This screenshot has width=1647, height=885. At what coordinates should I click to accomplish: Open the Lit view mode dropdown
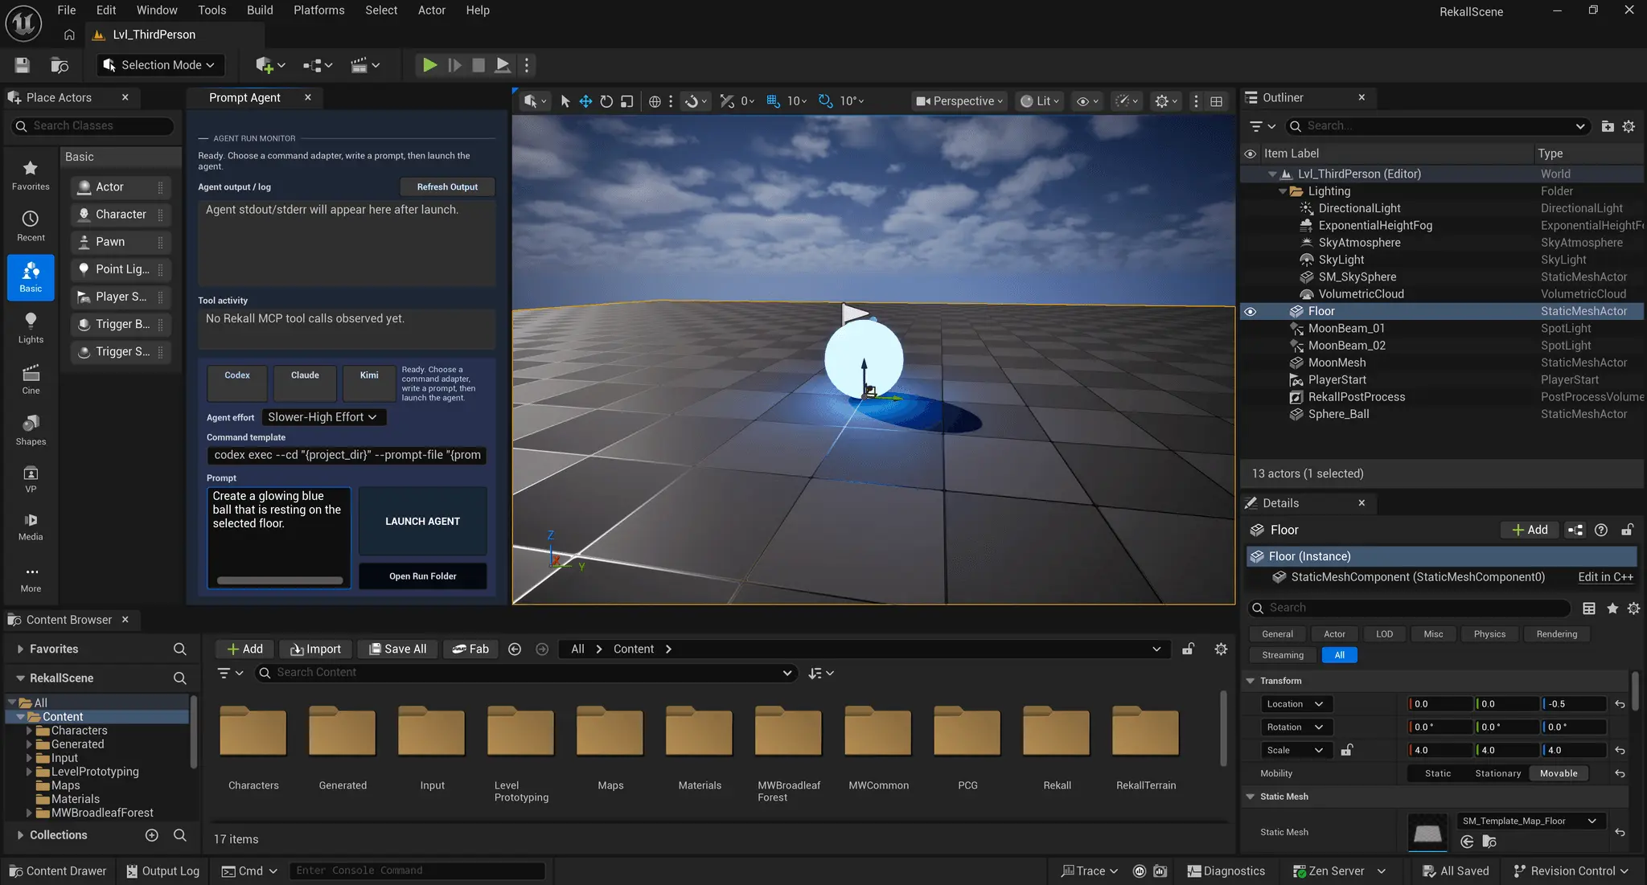point(1039,101)
